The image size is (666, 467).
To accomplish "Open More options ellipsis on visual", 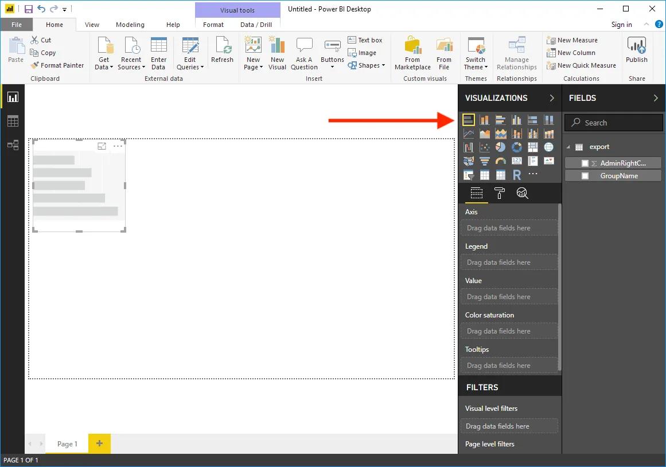I will coord(118,146).
